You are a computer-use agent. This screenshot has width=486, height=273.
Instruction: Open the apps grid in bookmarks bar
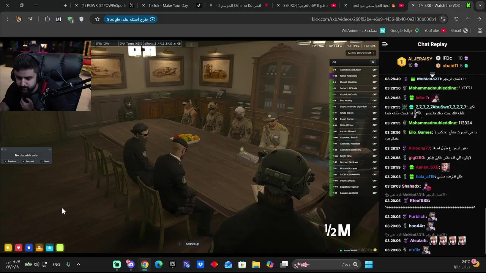480,31
